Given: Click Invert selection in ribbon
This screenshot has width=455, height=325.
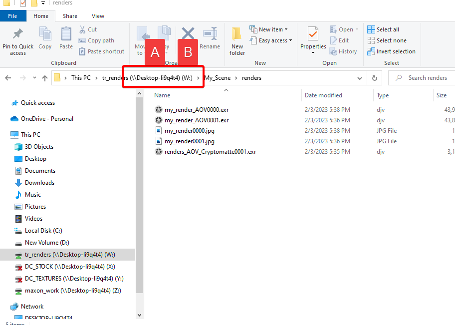Looking at the screenshot, I should (391, 51).
